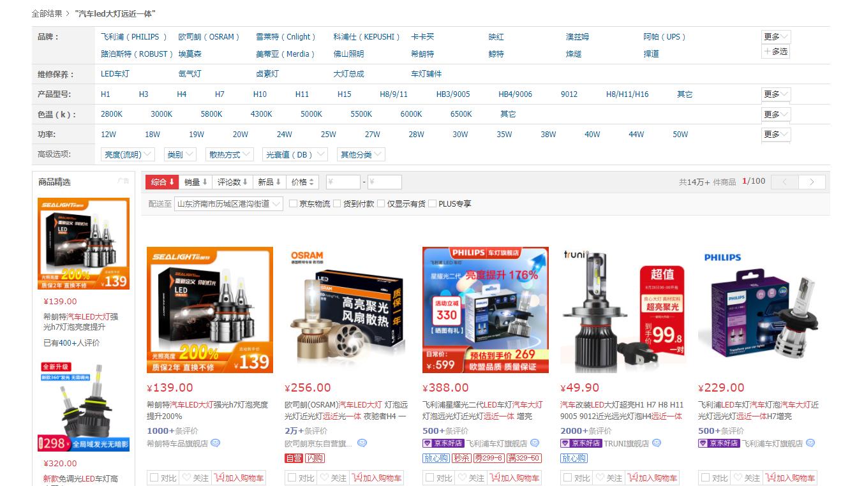Open sidebar 商品精选 ¥139.00 希朗特 ad image
Image resolution: width=857 pixels, height=486 pixels.
(x=83, y=244)
